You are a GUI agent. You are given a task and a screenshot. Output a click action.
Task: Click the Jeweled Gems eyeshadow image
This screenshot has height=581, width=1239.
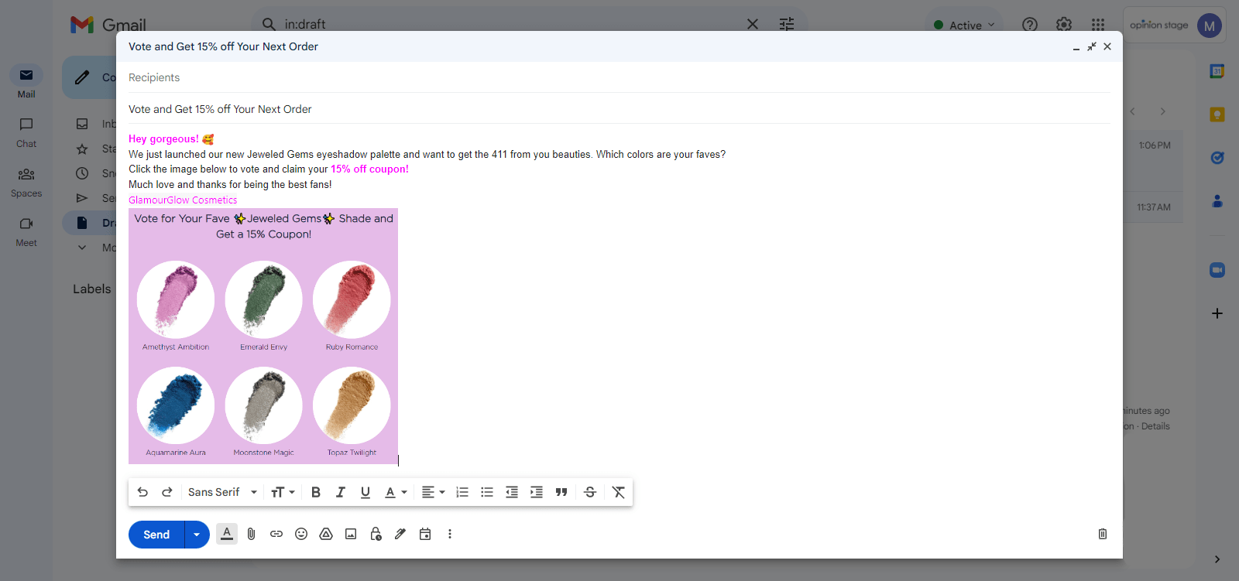(263, 336)
